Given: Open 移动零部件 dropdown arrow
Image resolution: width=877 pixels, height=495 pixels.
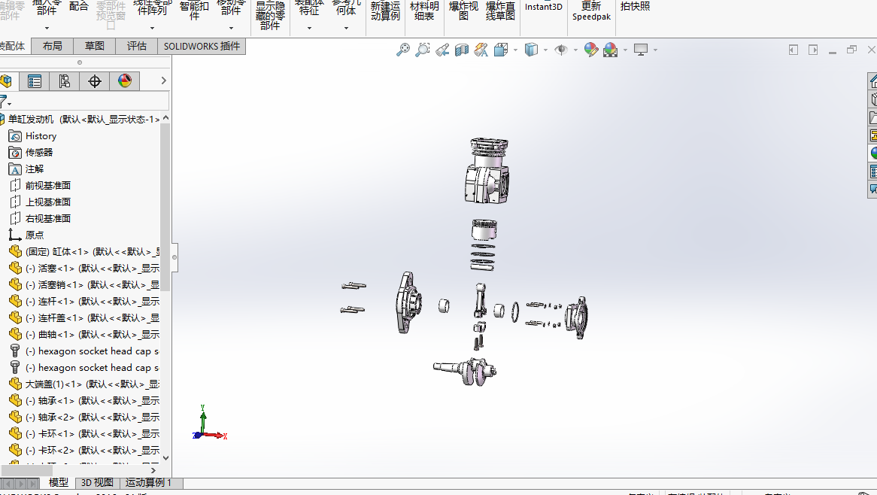Looking at the screenshot, I should 231,28.
